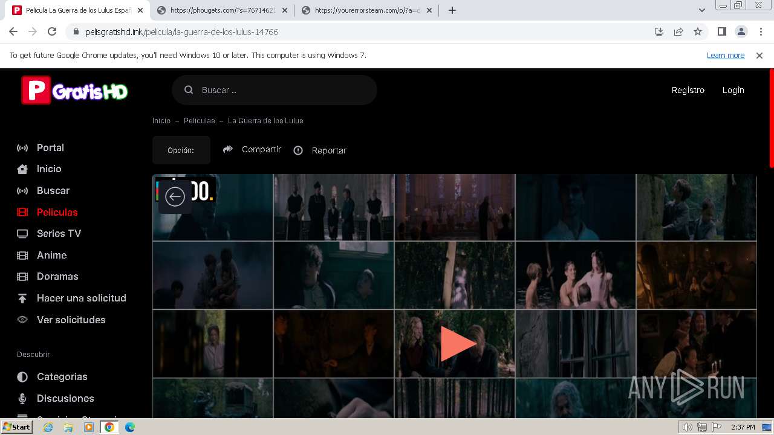Open the PGratisHD site logo
The height and width of the screenshot is (435, 774).
pos(75,90)
